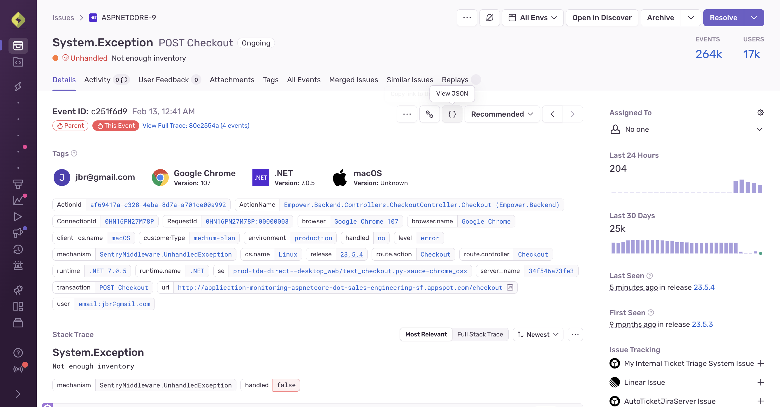Switch to the Activity tab
Screen dimensions: 780x407
pos(97,80)
